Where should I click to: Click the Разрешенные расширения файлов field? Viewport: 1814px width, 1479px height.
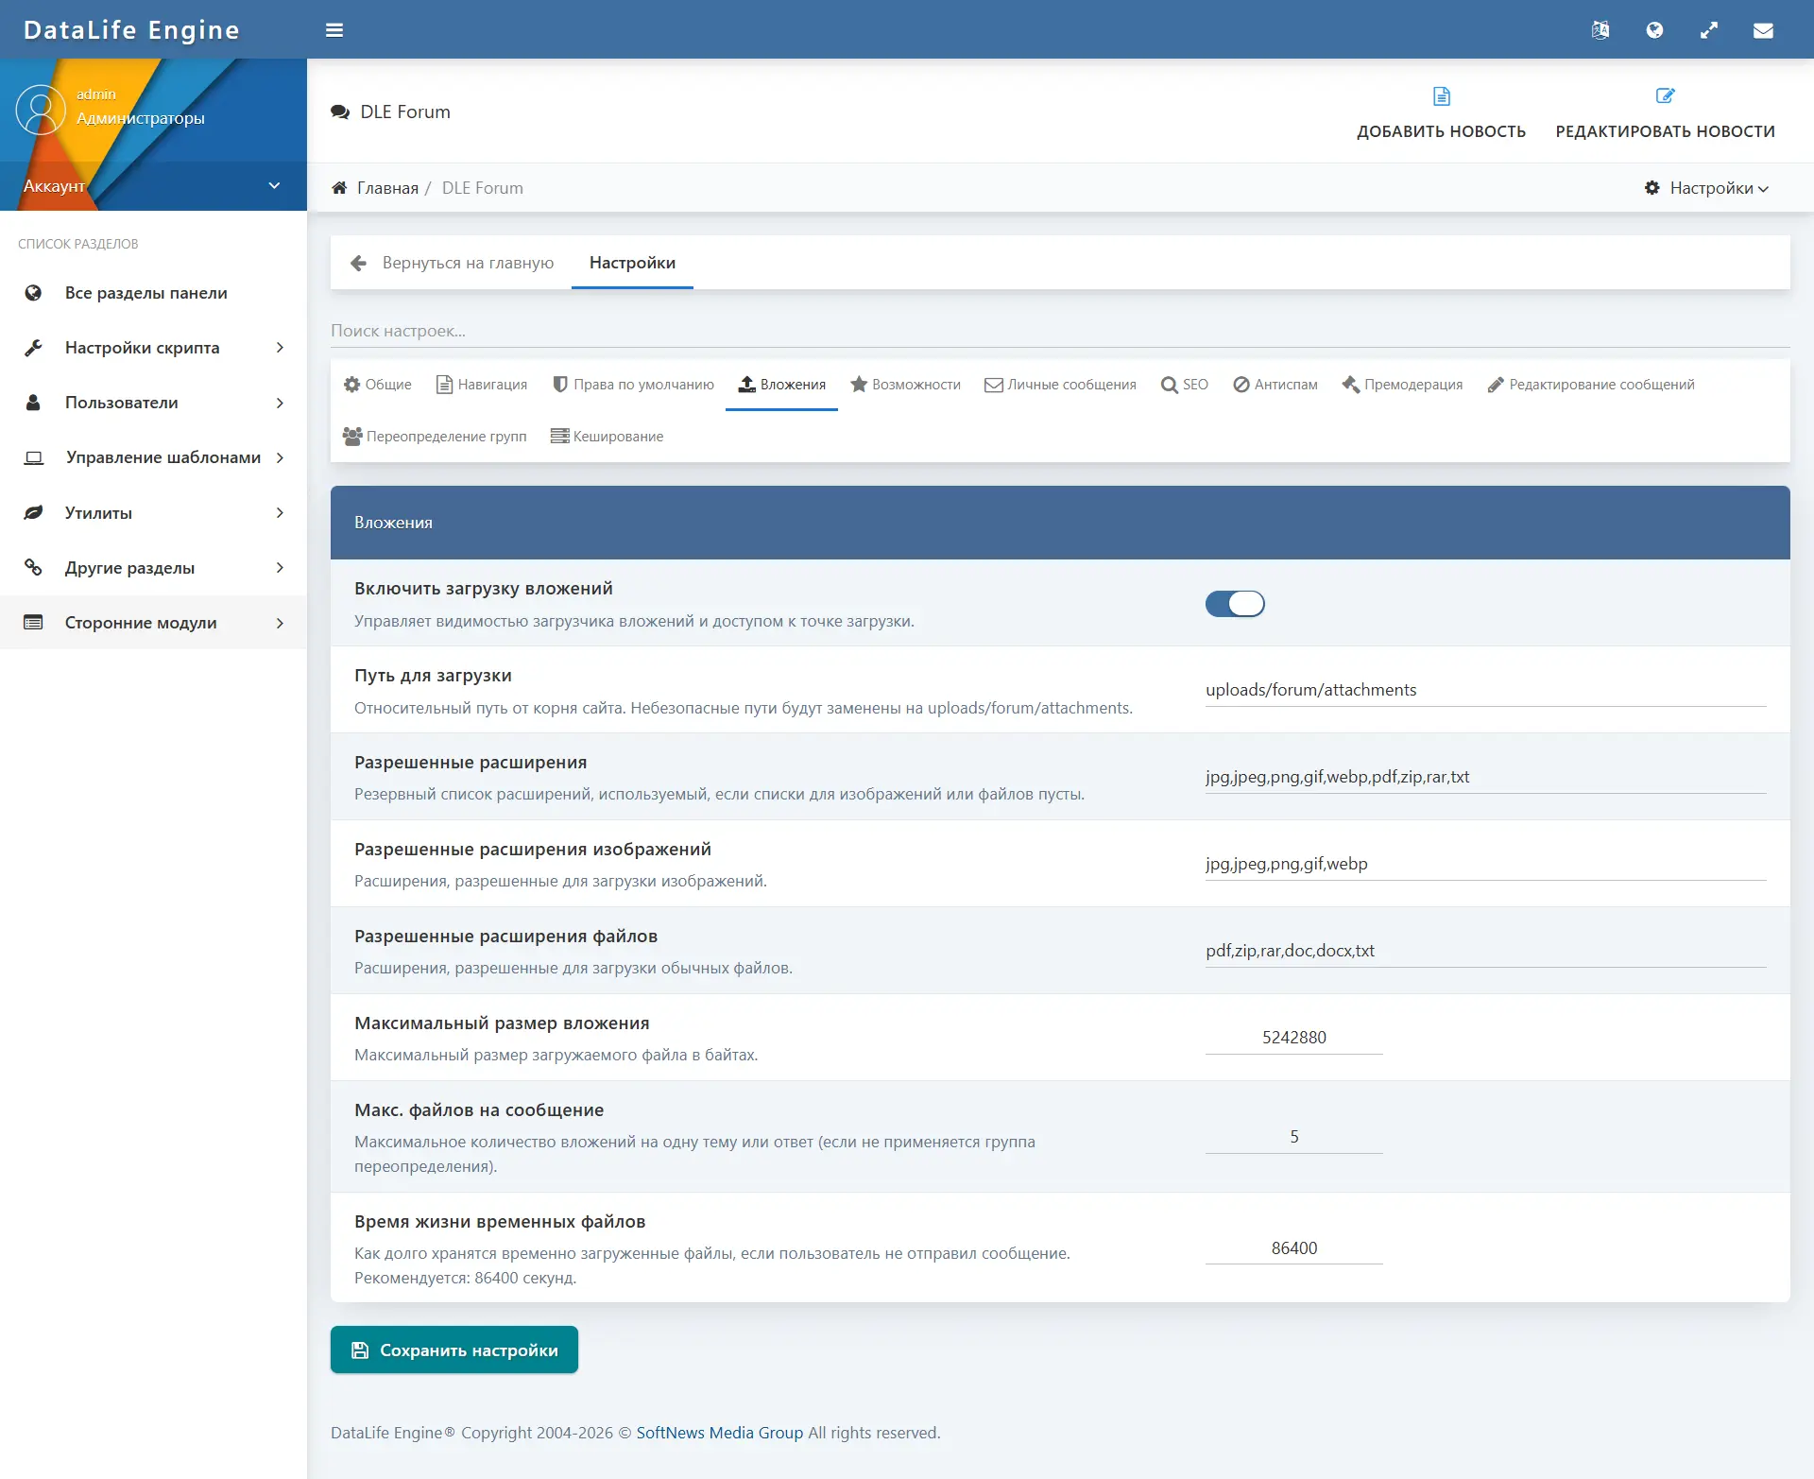[1485, 951]
